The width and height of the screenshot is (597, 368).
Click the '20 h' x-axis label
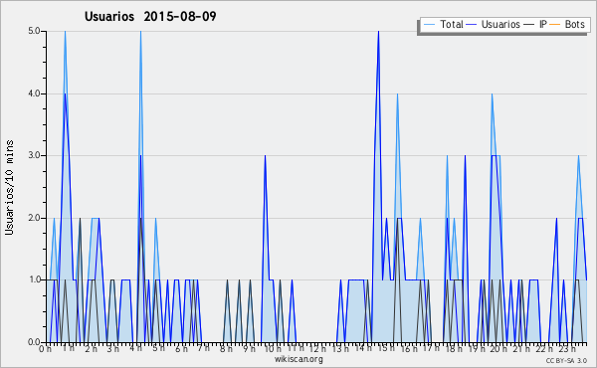[498, 349]
